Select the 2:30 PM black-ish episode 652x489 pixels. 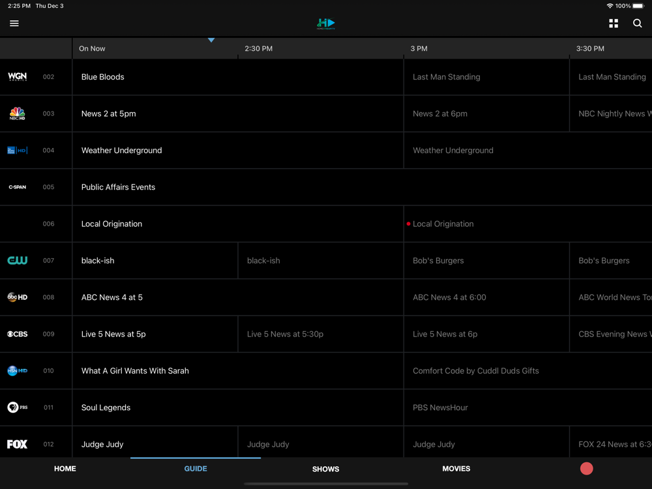pyautogui.click(x=321, y=260)
